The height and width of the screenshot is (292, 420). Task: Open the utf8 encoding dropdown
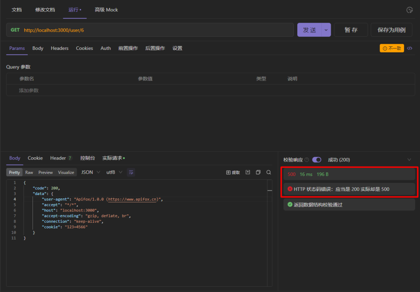(x=114, y=172)
